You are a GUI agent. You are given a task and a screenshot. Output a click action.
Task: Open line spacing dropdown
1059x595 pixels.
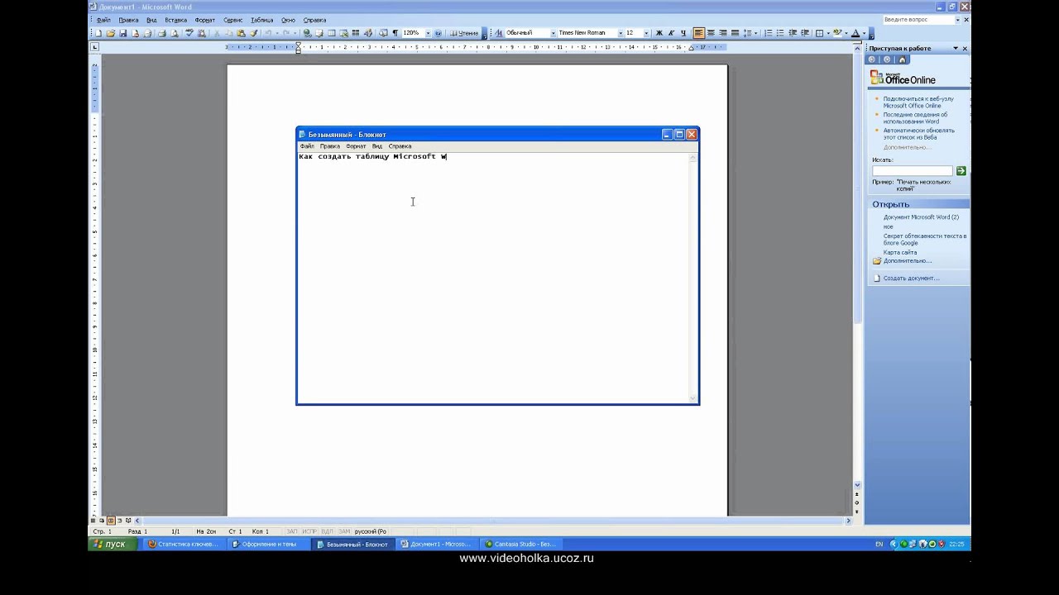tap(755, 33)
